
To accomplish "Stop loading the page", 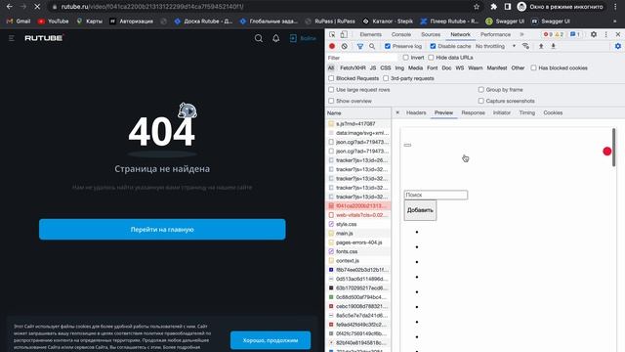I will click(x=37, y=7).
